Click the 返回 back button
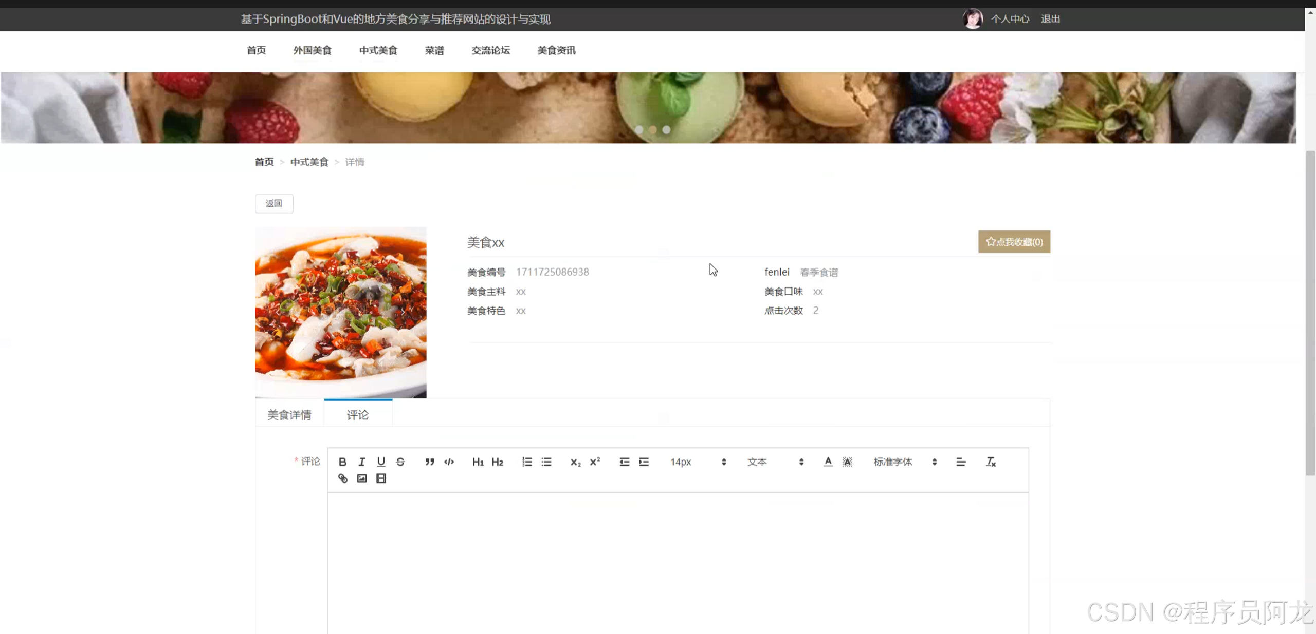 [274, 203]
